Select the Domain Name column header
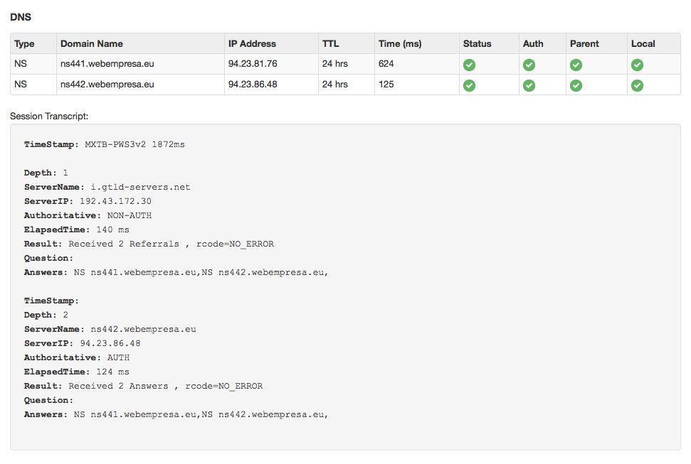The height and width of the screenshot is (464, 691). [x=92, y=43]
